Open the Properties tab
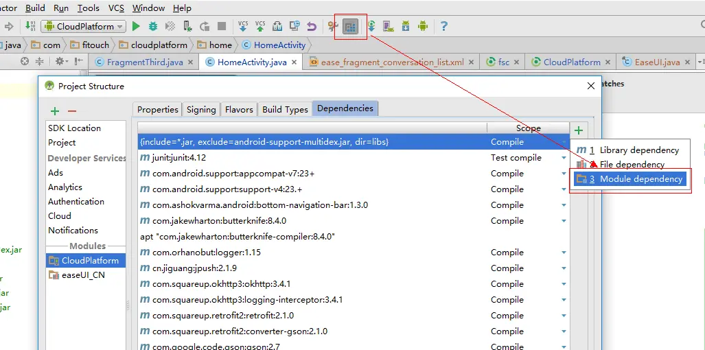Screen dimensions: 705x350 157,109
